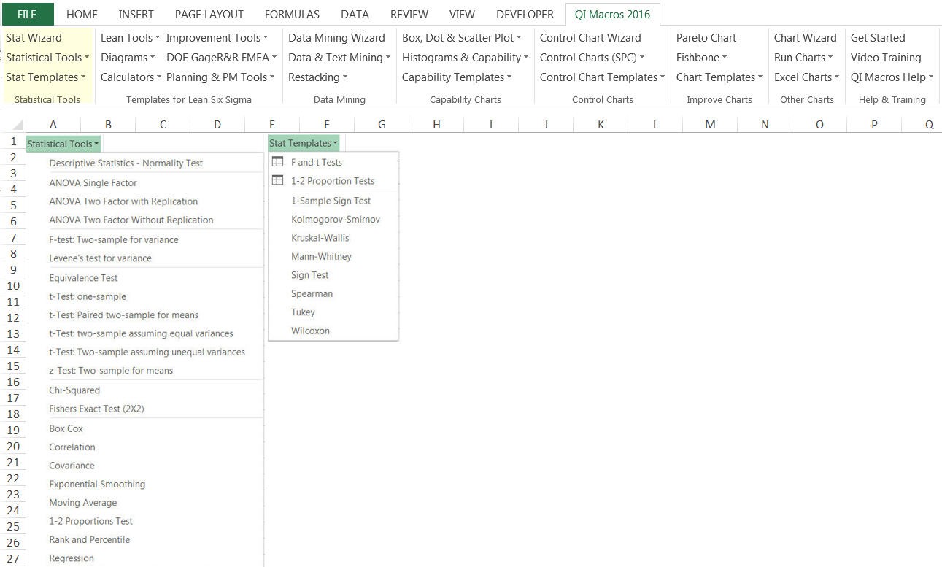942x567 pixels.
Task: Choose Descriptive Statistics - Normality Test
Action: pos(126,163)
